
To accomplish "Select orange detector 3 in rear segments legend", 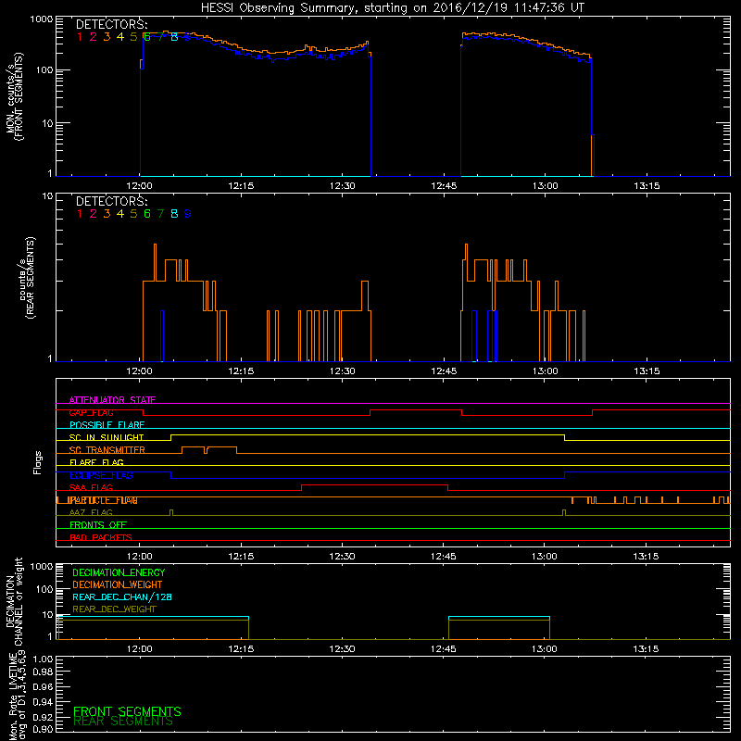I will pyautogui.click(x=107, y=214).
